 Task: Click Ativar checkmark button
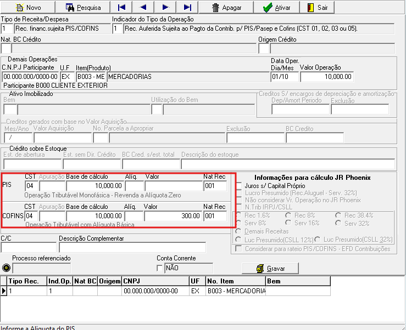[x=276, y=7]
